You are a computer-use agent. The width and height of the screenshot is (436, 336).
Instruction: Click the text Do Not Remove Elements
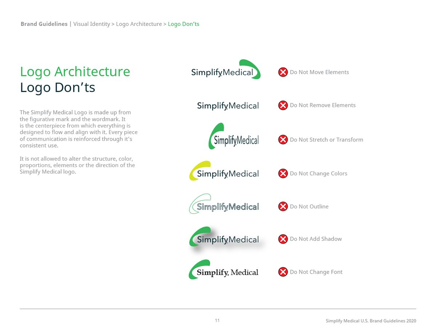click(x=323, y=105)
